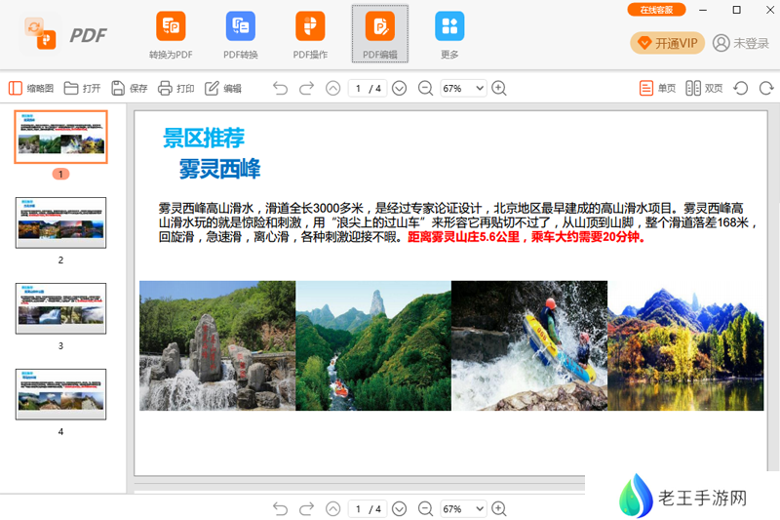Open the PDF转换 tool
780x520 pixels.
coord(240,35)
